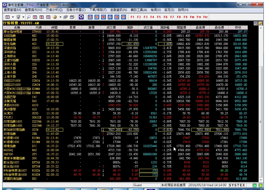
Task: Click the green dollar status icon
Action: (x=261, y=185)
